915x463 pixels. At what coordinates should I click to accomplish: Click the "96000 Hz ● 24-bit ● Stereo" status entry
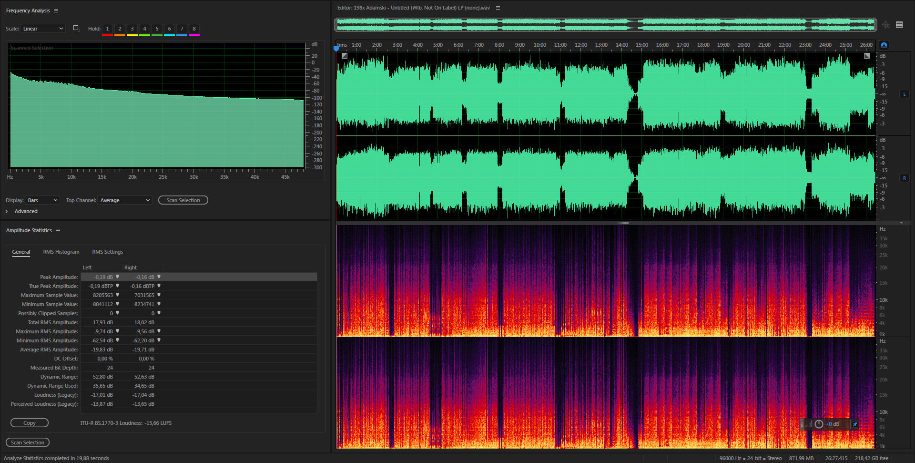751,458
